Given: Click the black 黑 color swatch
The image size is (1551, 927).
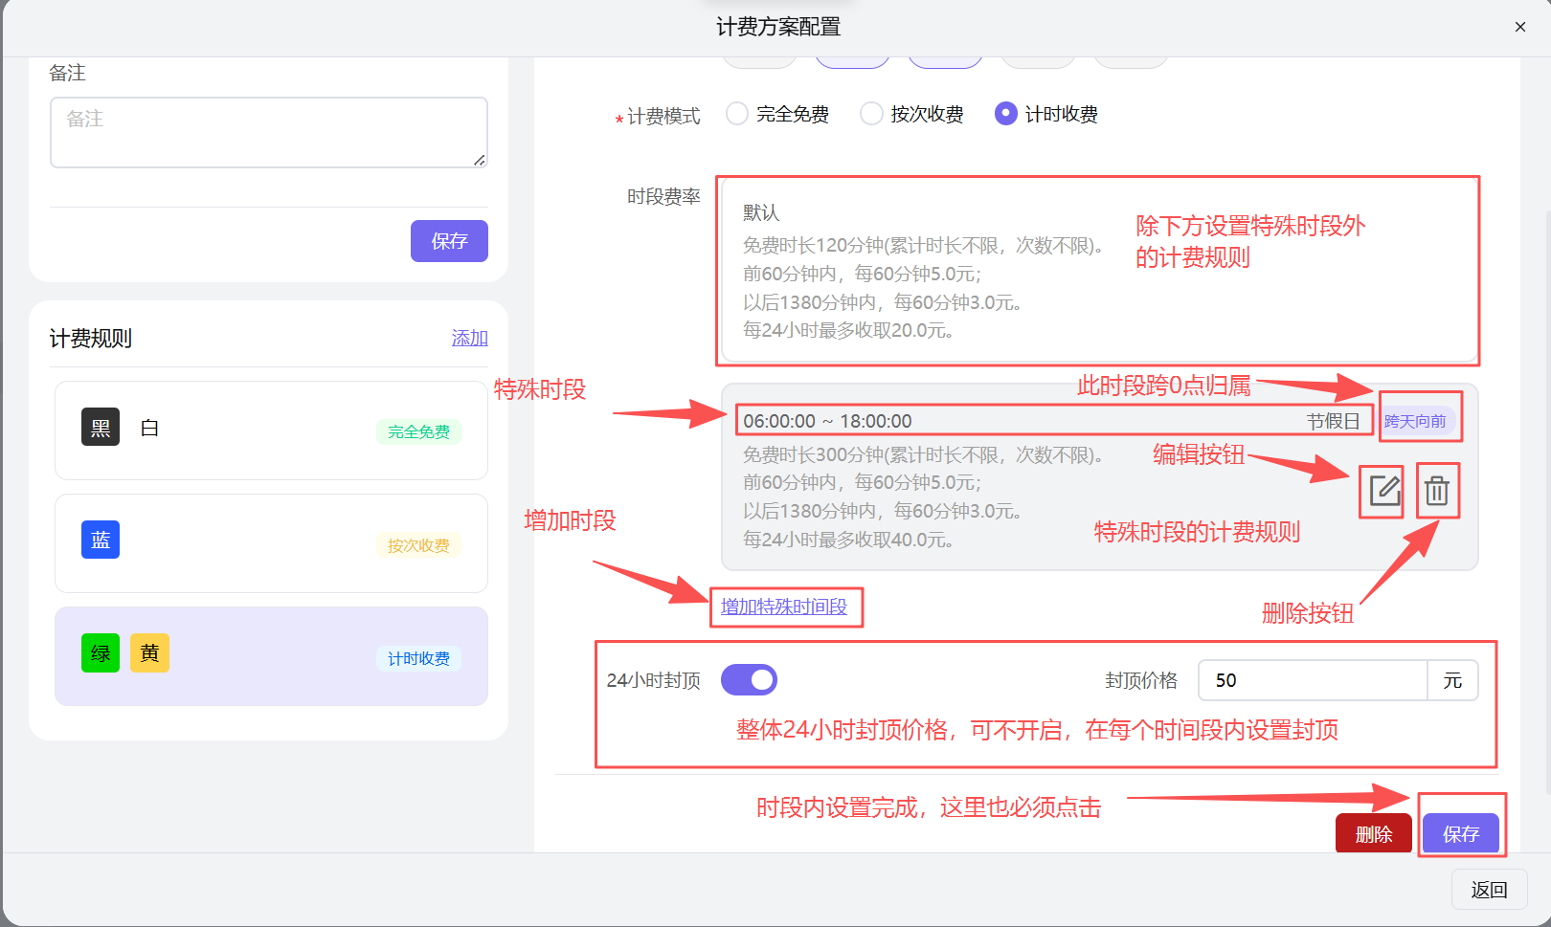Looking at the screenshot, I should (101, 428).
